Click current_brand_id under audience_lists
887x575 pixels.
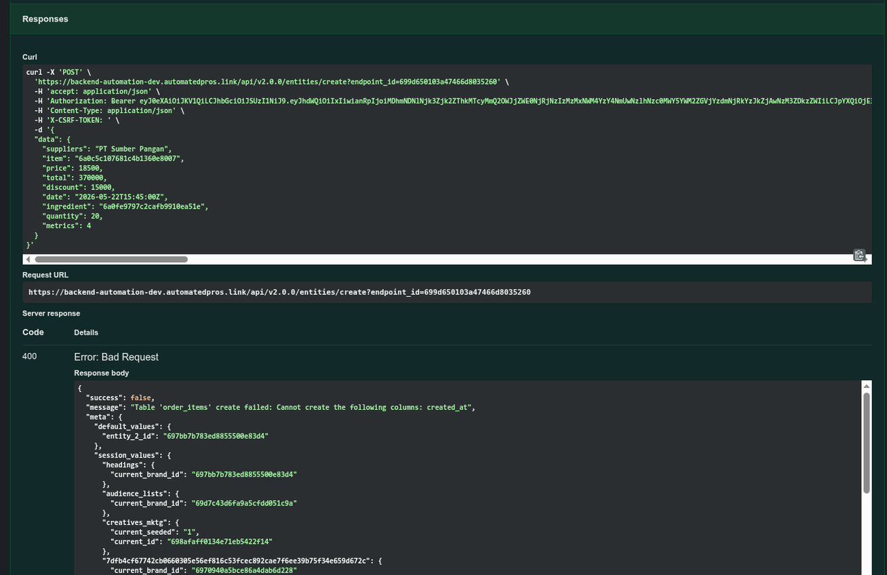[x=204, y=504]
